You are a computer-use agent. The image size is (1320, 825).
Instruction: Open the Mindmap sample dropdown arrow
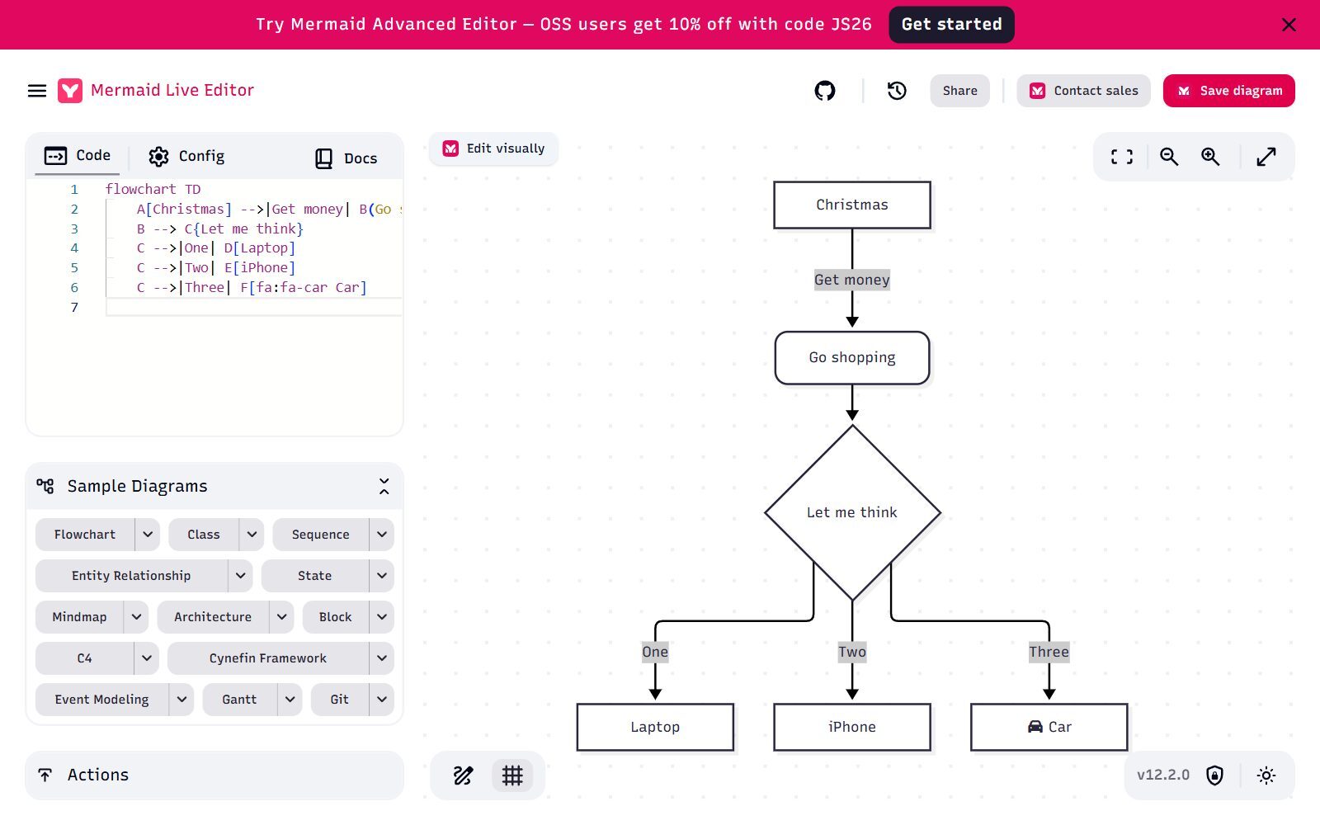(136, 617)
